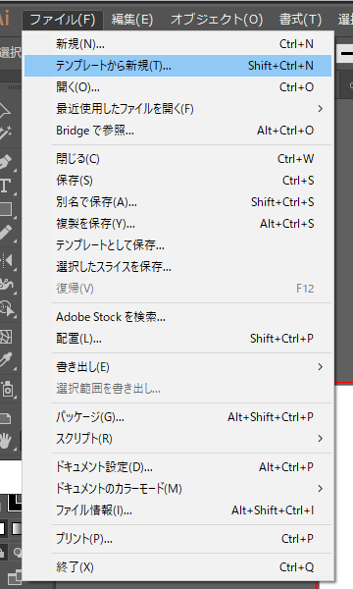This screenshot has height=589, width=353.
Task: Select the Mesh tool
Action: 6,337
